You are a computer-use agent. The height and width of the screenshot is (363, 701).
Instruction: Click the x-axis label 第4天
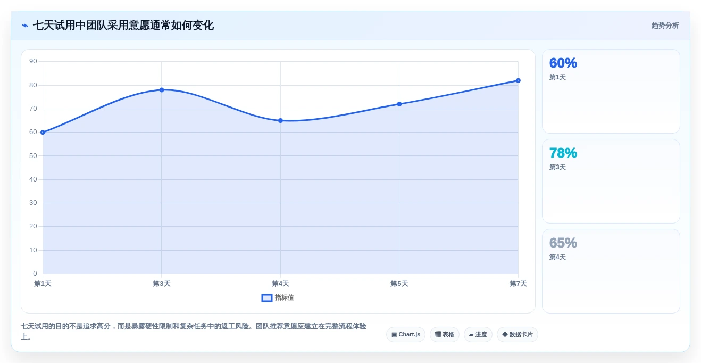pyautogui.click(x=280, y=284)
